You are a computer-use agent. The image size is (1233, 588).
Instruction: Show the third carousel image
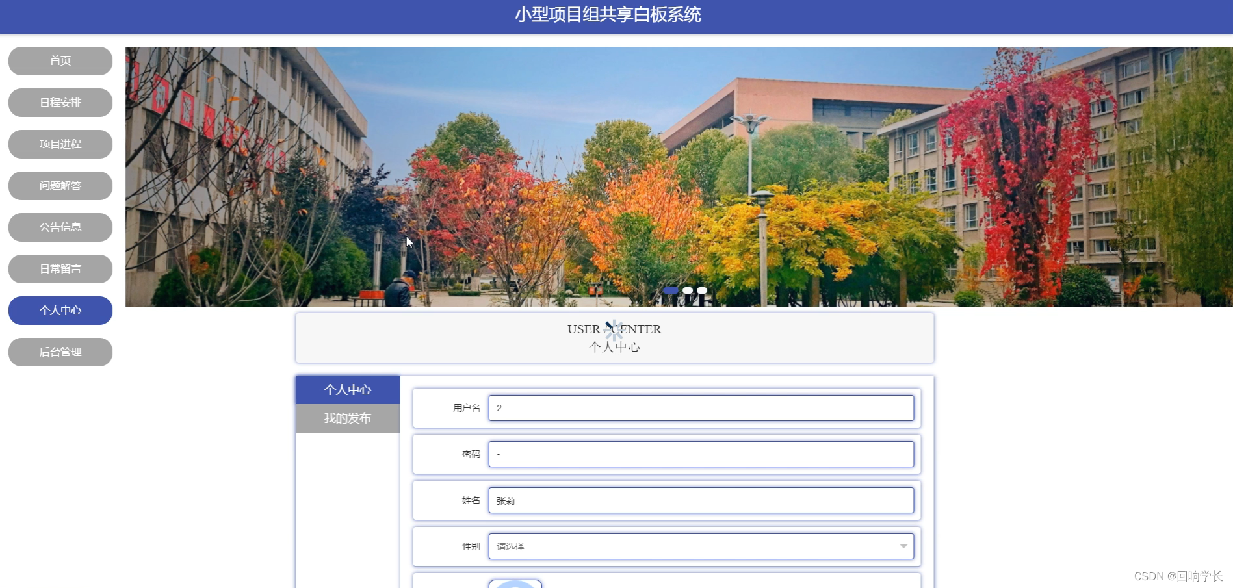tap(701, 290)
